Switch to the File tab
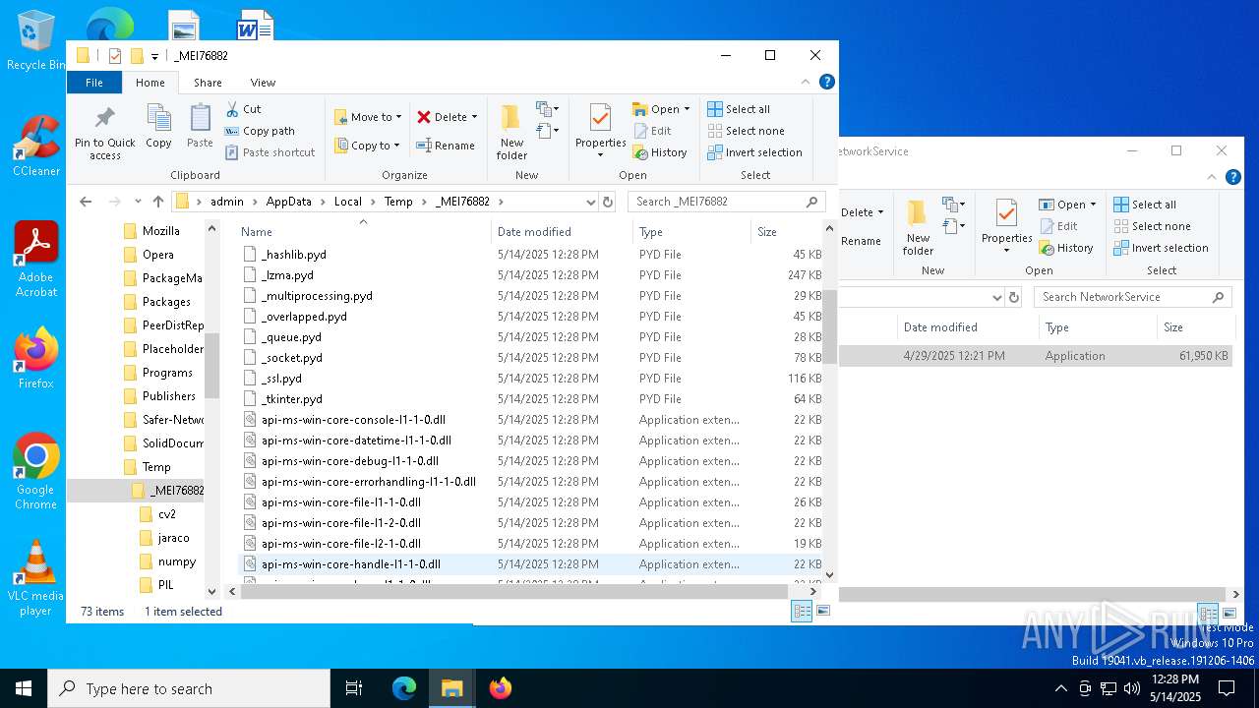Viewport: 1259px width, 708px height. [x=94, y=83]
